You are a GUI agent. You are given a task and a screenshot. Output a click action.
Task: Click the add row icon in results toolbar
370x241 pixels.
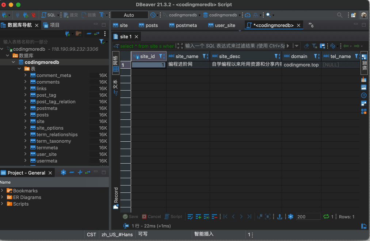click(x=198, y=217)
